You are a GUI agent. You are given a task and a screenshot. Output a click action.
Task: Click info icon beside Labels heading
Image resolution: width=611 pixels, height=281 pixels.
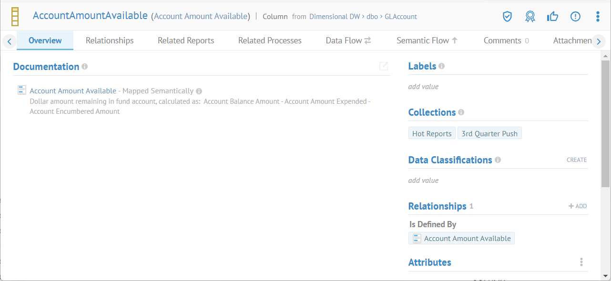click(441, 66)
